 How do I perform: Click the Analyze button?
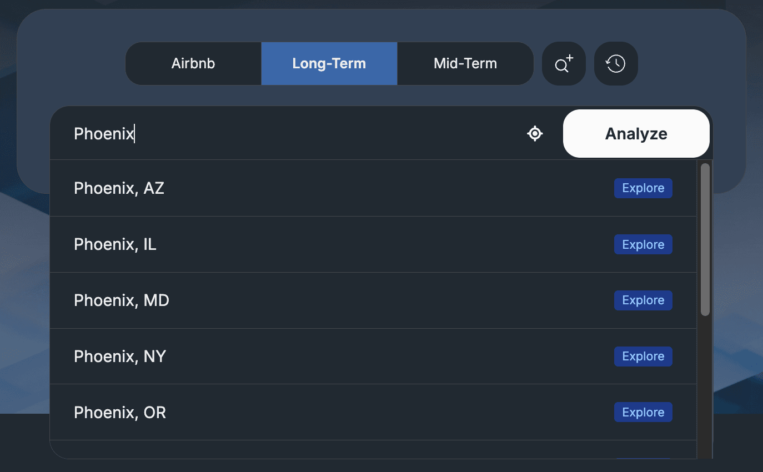635,133
